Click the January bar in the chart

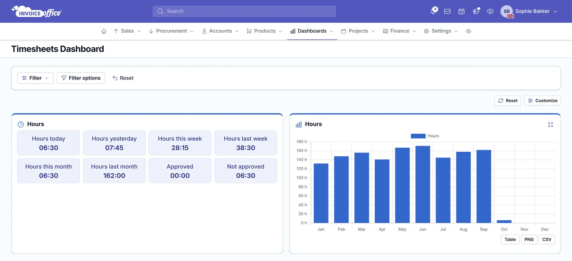[321, 193]
